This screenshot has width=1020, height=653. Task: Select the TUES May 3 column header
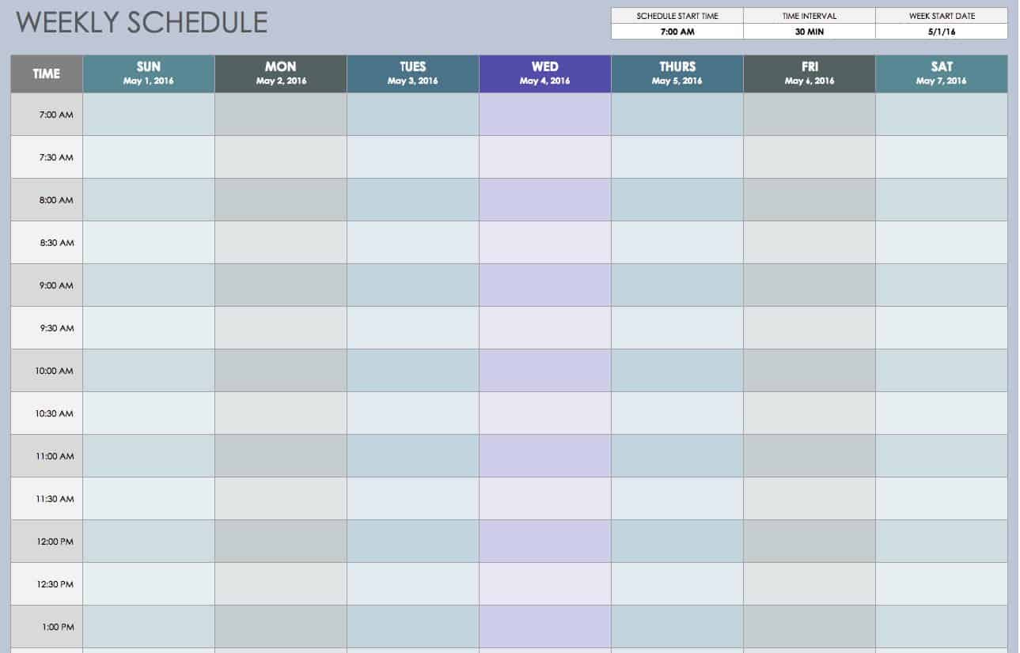click(x=412, y=74)
